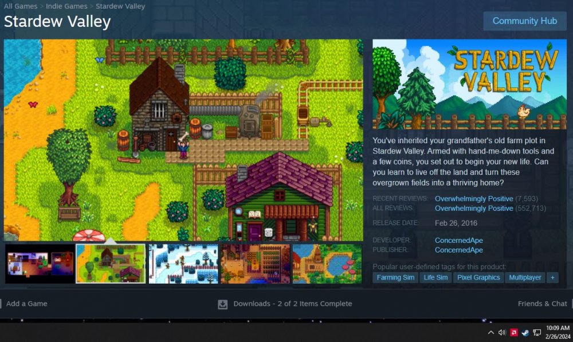Open Downloads - 2 of 2 Items Complete
Image resolution: width=573 pixels, height=342 pixels.
point(293,304)
